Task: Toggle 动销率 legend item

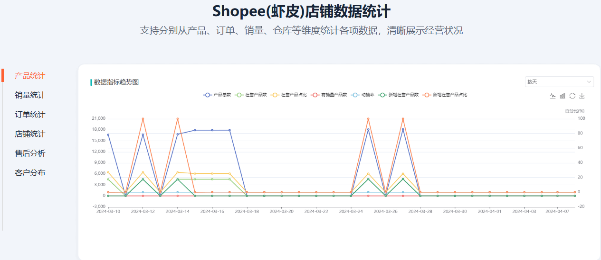Action: [363, 95]
